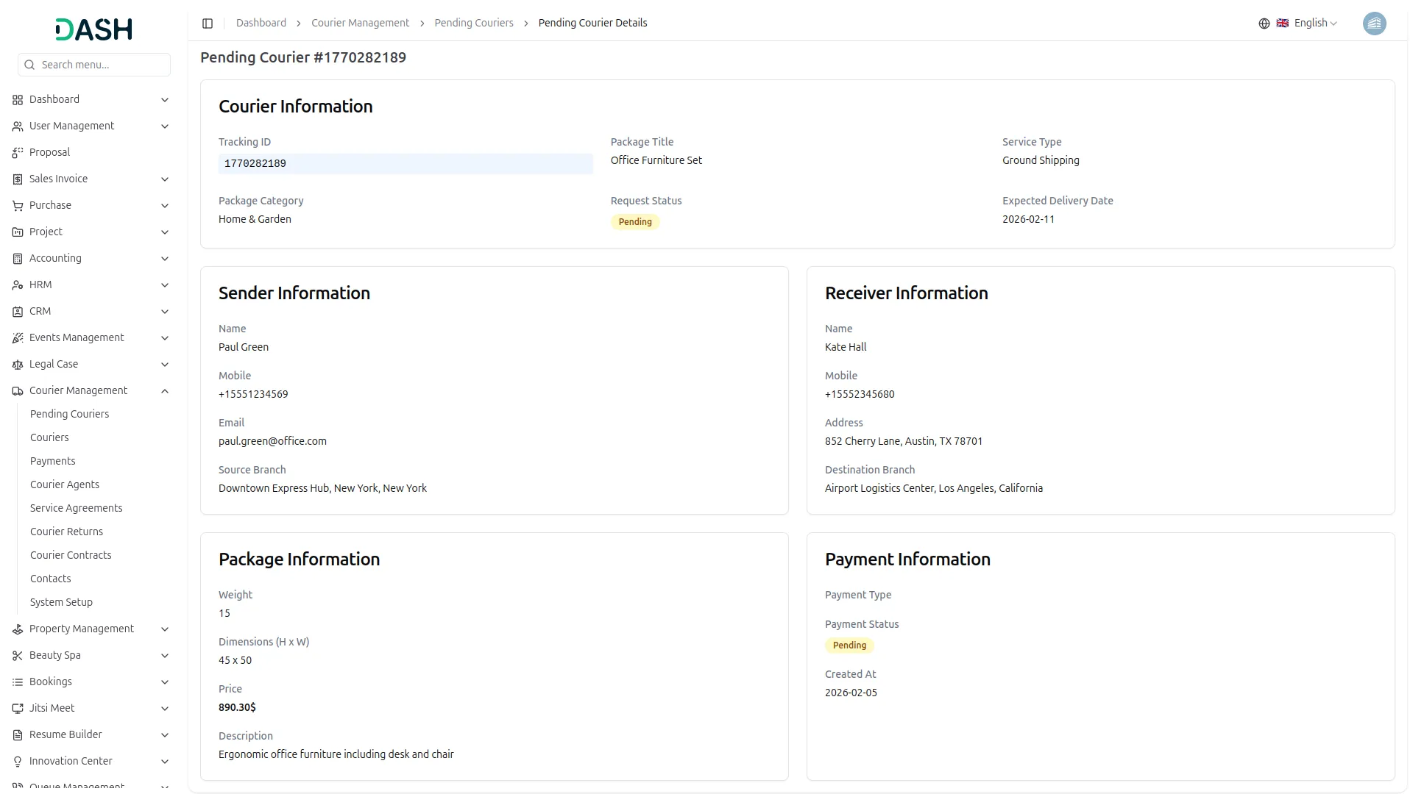
Task: Open the user avatar menu
Action: coord(1374,24)
